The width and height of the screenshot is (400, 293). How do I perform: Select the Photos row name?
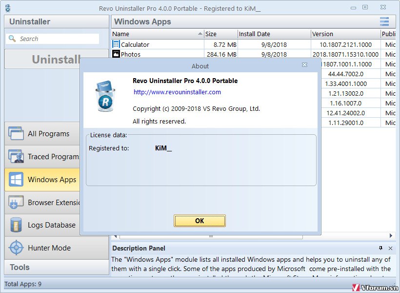click(131, 54)
